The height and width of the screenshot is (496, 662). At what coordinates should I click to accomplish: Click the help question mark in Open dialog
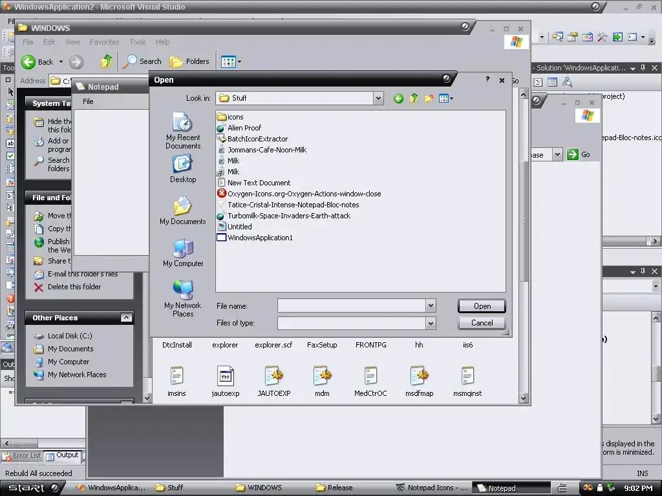coord(487,79)
